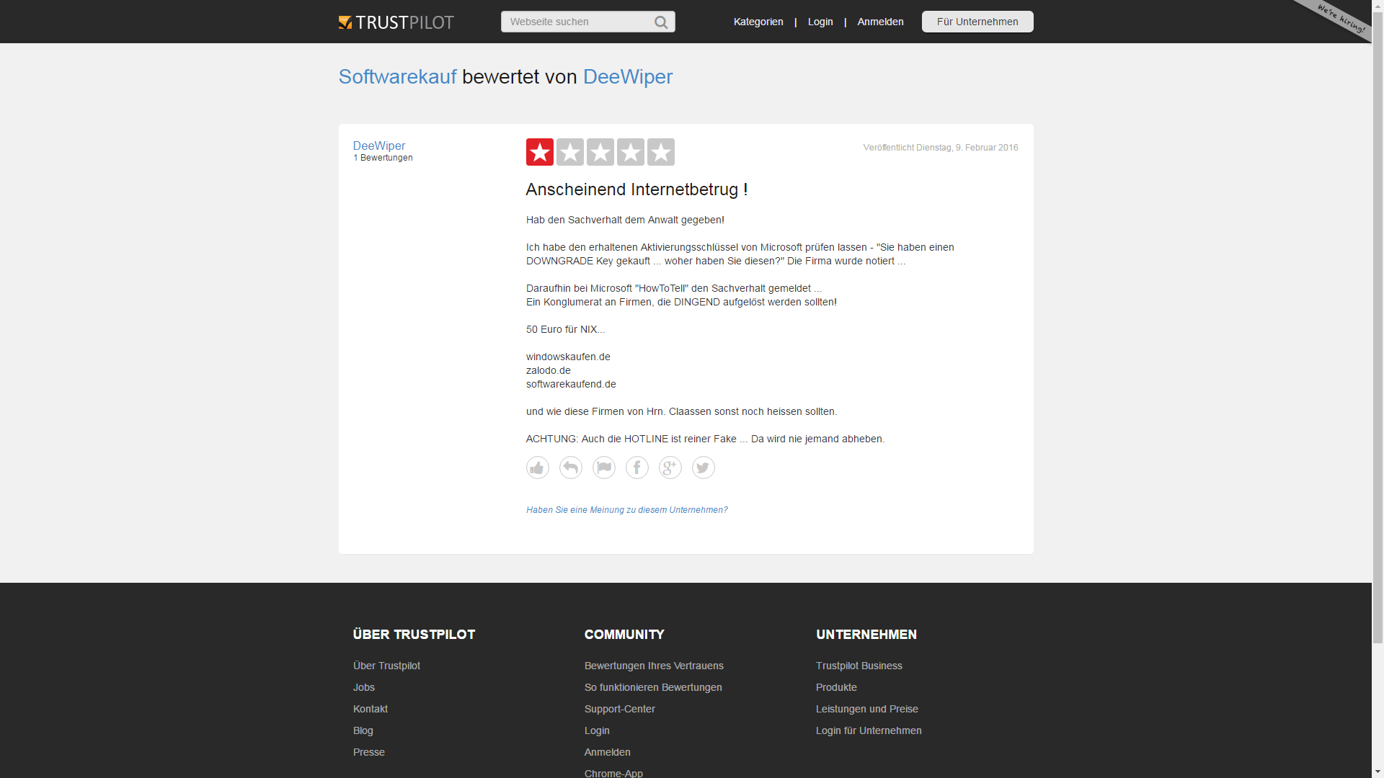This screenshot has height=778, width=1384.
Task: Click the windowskaufen.de text
Action: [568, 357]
